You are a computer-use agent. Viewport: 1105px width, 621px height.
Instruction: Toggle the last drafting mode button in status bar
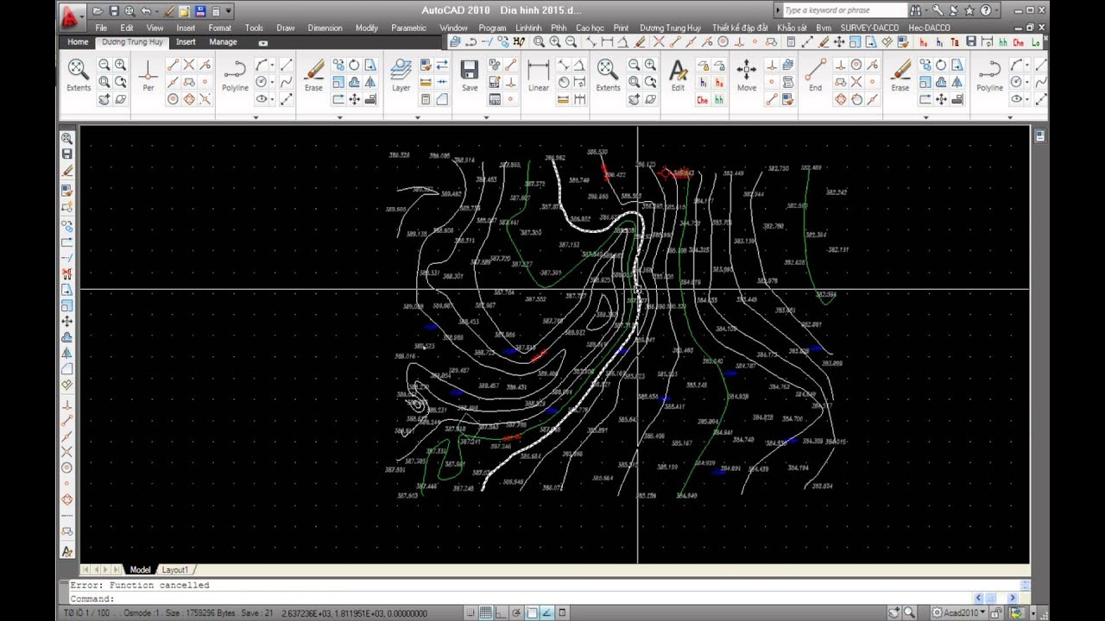click(x=562, y=612)
